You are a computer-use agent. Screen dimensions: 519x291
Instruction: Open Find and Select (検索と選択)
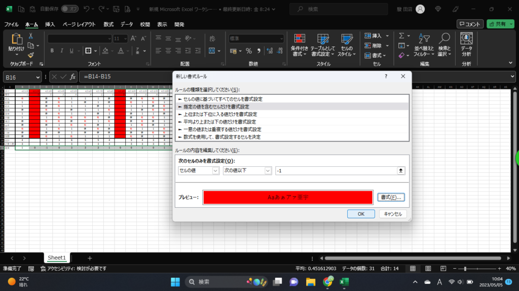click(444, 45)
